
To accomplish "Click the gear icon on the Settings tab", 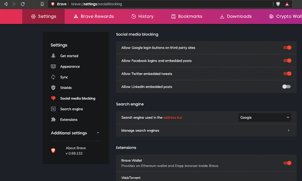I will 33,17.
